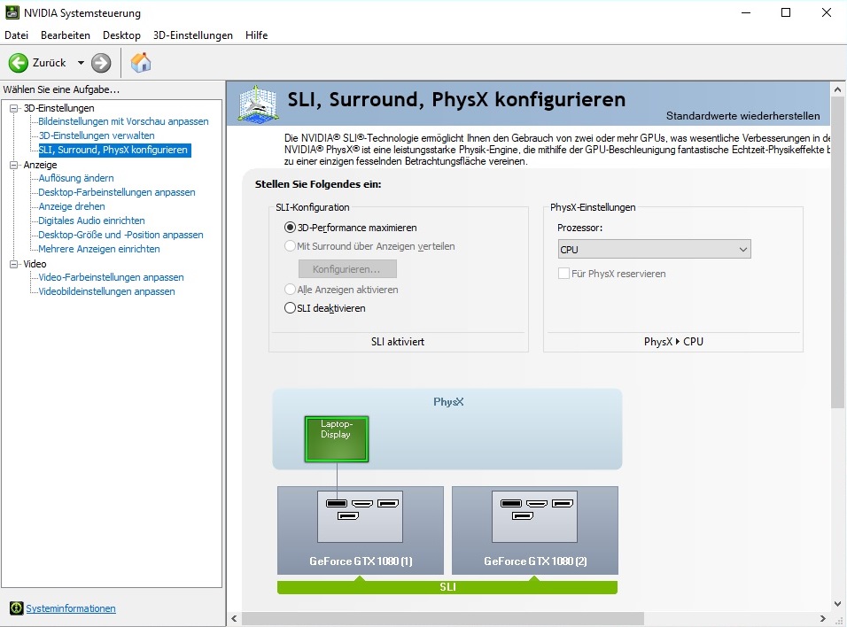847x627 pixels.
Task: Open Digitales Audio einrichten task
Action: [92, 221]
